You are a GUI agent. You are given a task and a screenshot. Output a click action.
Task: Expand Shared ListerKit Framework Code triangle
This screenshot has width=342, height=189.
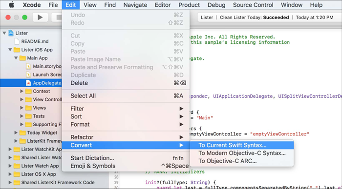pyautogui.click(x=10, y=182)
